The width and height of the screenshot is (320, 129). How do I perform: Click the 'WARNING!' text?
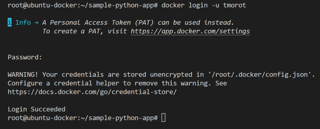[23, 74]
